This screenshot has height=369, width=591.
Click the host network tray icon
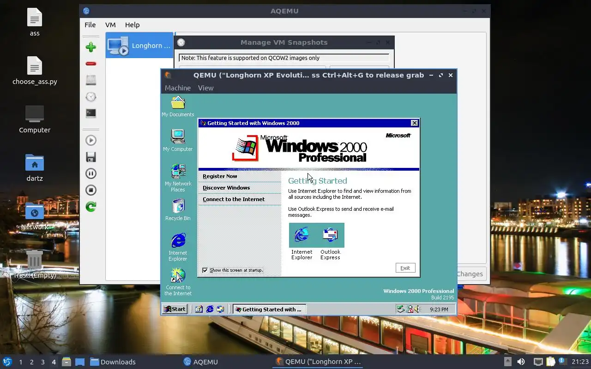538,362
